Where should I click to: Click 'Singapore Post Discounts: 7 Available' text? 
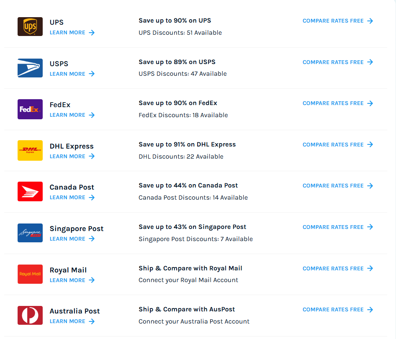click(x=196, y=239)
